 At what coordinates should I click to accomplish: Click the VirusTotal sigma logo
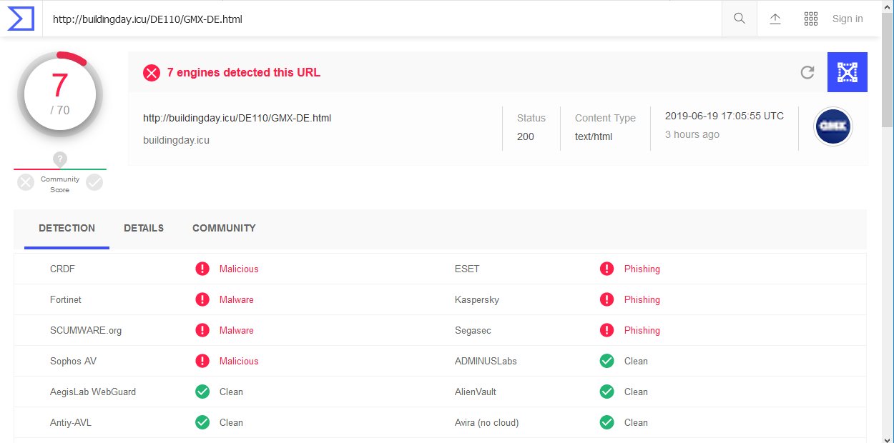21,19
